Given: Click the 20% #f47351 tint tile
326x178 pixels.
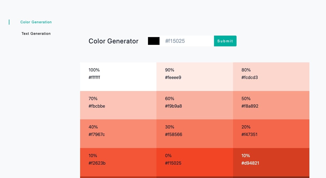Looking at the screenshot, I should (x=271, y=134).
